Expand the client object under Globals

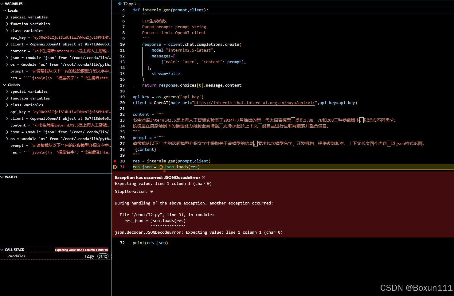pos(7,119)
